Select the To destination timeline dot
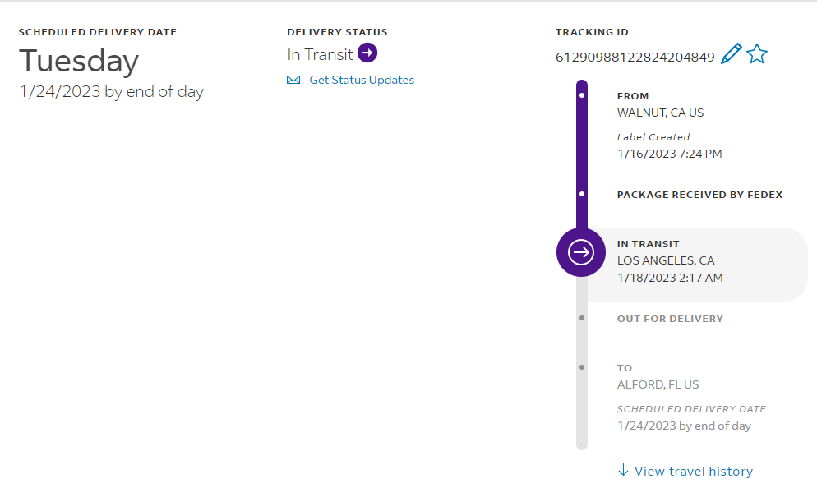The image size is (817, 488). click(x=582, y=367)
